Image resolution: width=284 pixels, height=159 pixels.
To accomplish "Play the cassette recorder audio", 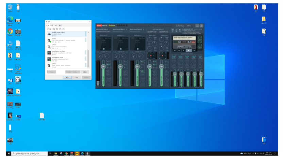I will pyautogui.click(x=183, y=50).
